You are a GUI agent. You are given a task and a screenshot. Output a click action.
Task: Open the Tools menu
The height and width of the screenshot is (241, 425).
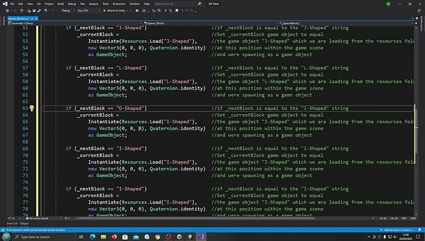click(x=106, y=4)
